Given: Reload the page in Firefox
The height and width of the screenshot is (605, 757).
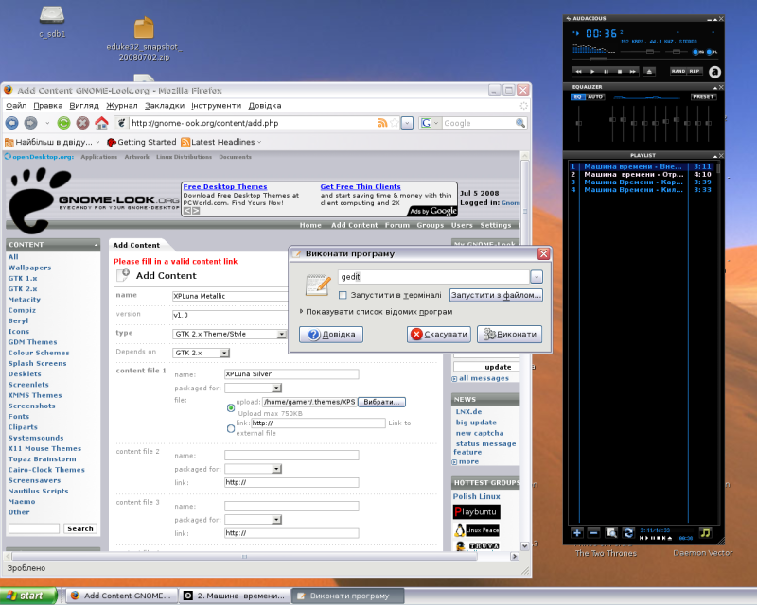Looking at the screenshot, I should point(63,123).
